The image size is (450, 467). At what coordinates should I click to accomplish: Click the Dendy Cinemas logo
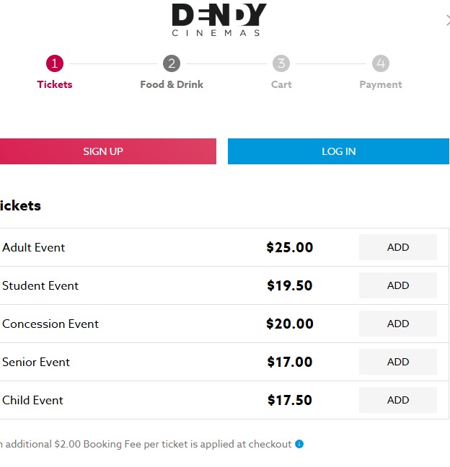[x=219, y=20]
